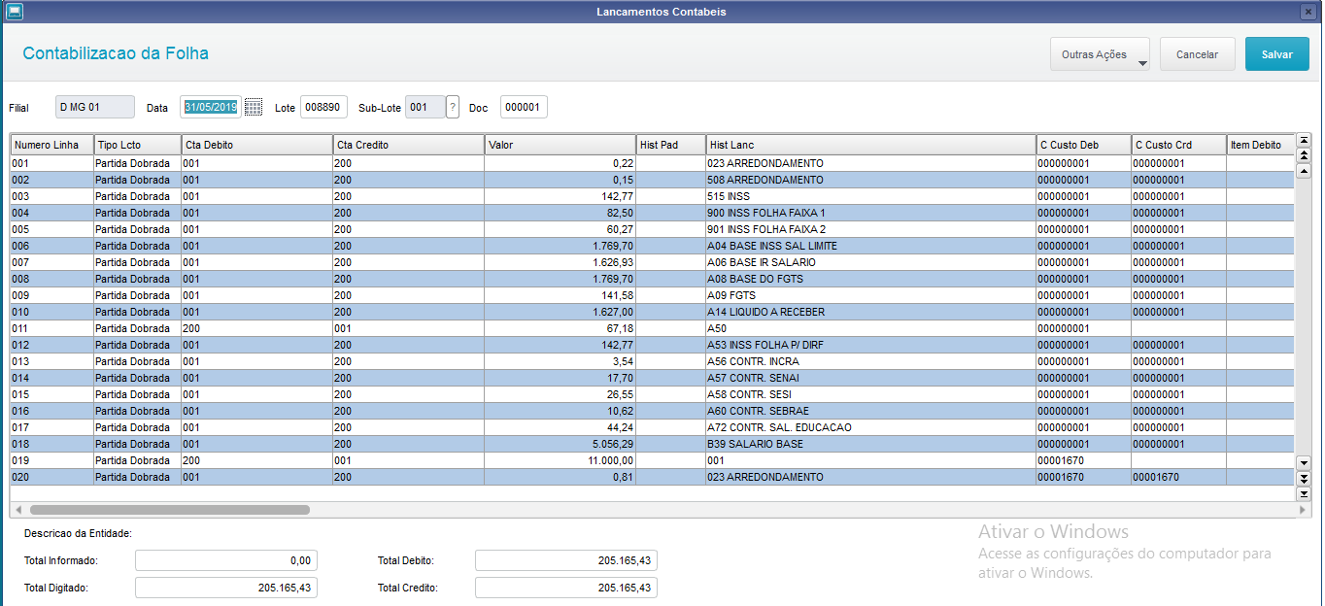
Task: Click the application icon in the title bar
Action: coord(15,12)
